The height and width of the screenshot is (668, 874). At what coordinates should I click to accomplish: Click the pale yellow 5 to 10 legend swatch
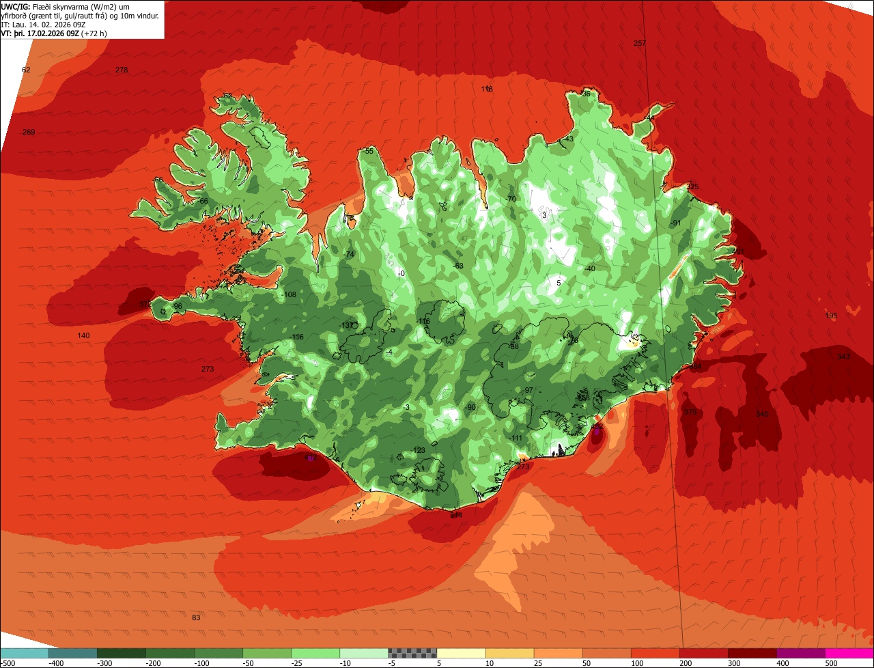[x=461, y=653]
